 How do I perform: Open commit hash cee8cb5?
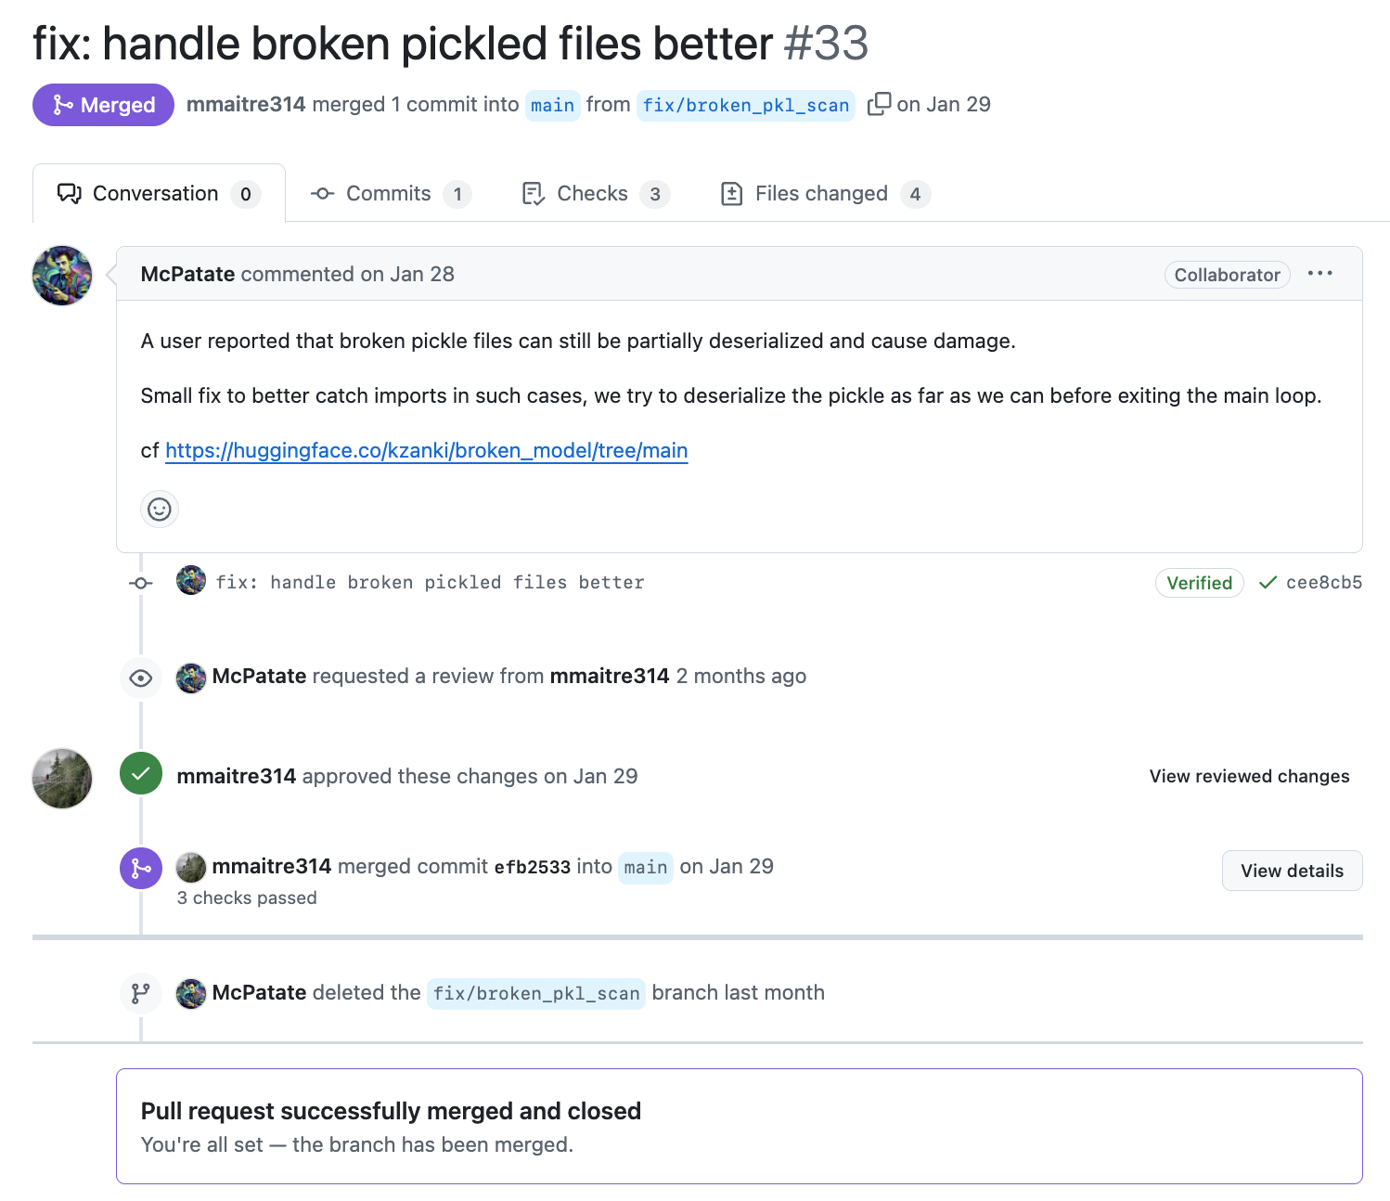tap(1324, 583)
